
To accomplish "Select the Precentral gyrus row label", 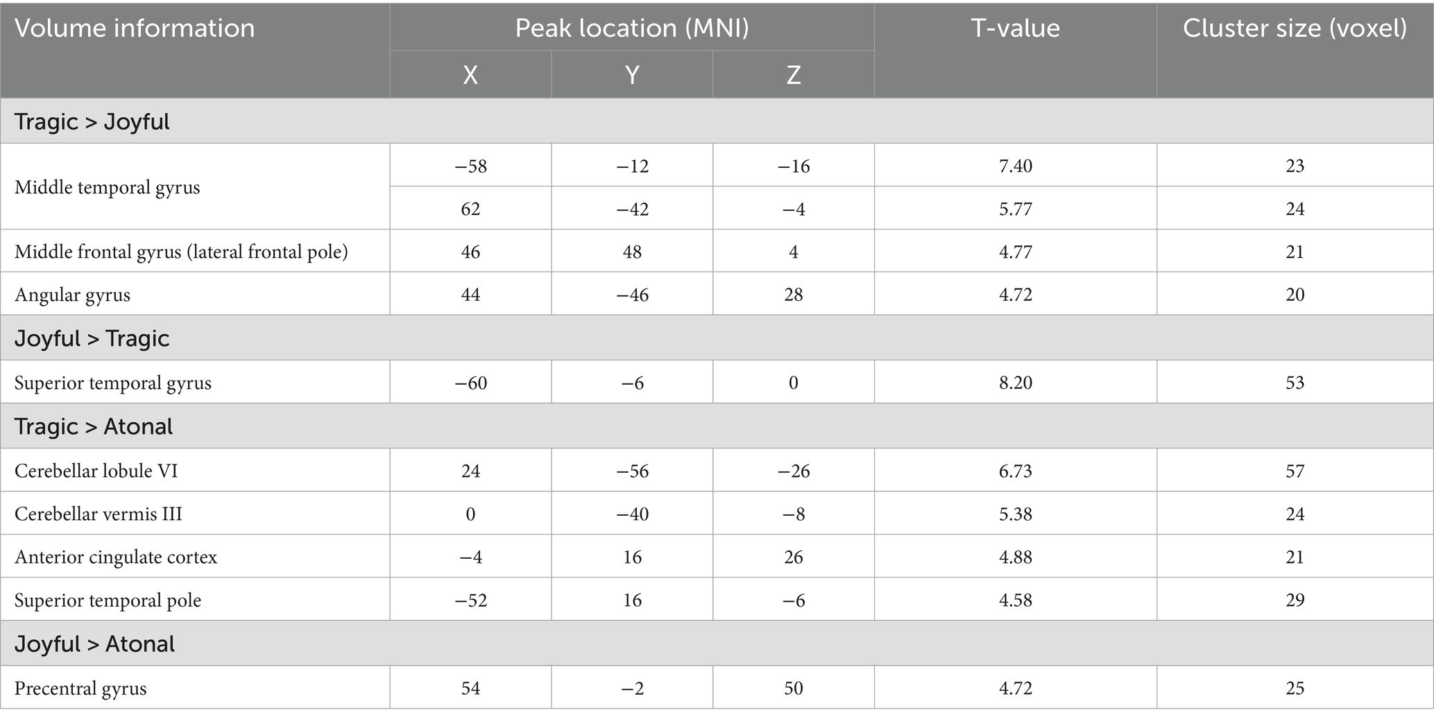I will [x=80, y=688].
